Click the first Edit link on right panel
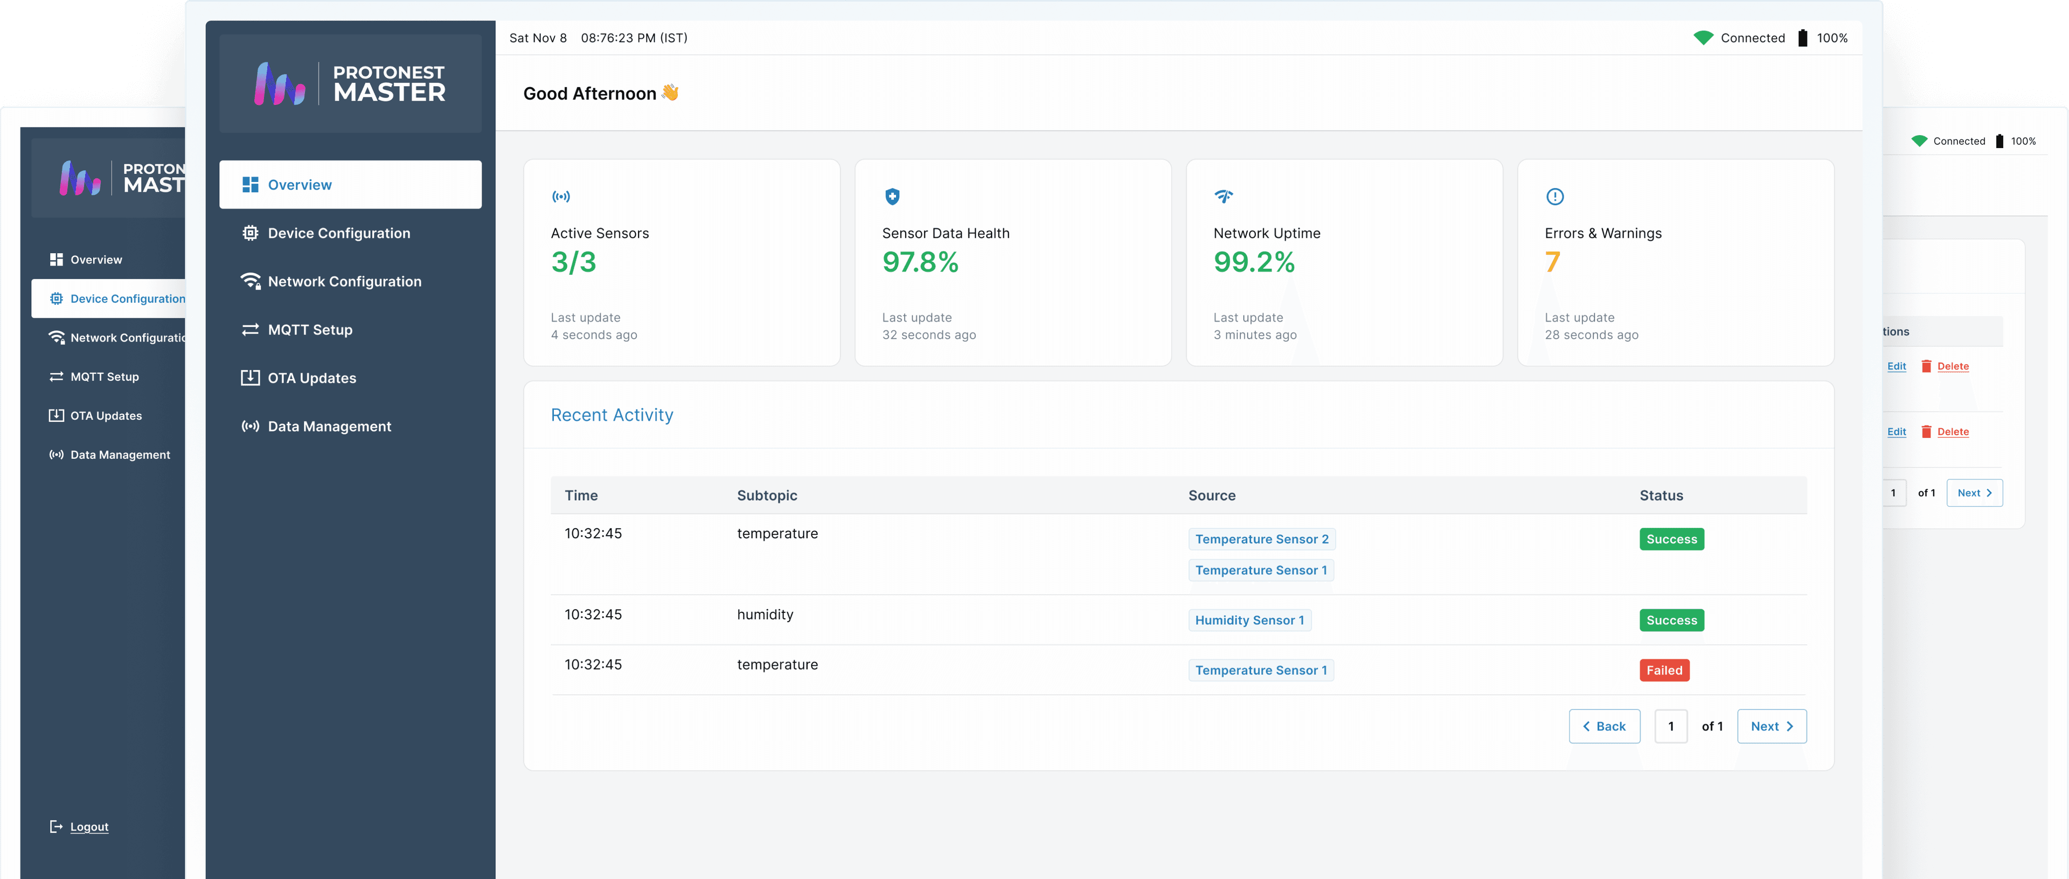 coord(1897,366)
